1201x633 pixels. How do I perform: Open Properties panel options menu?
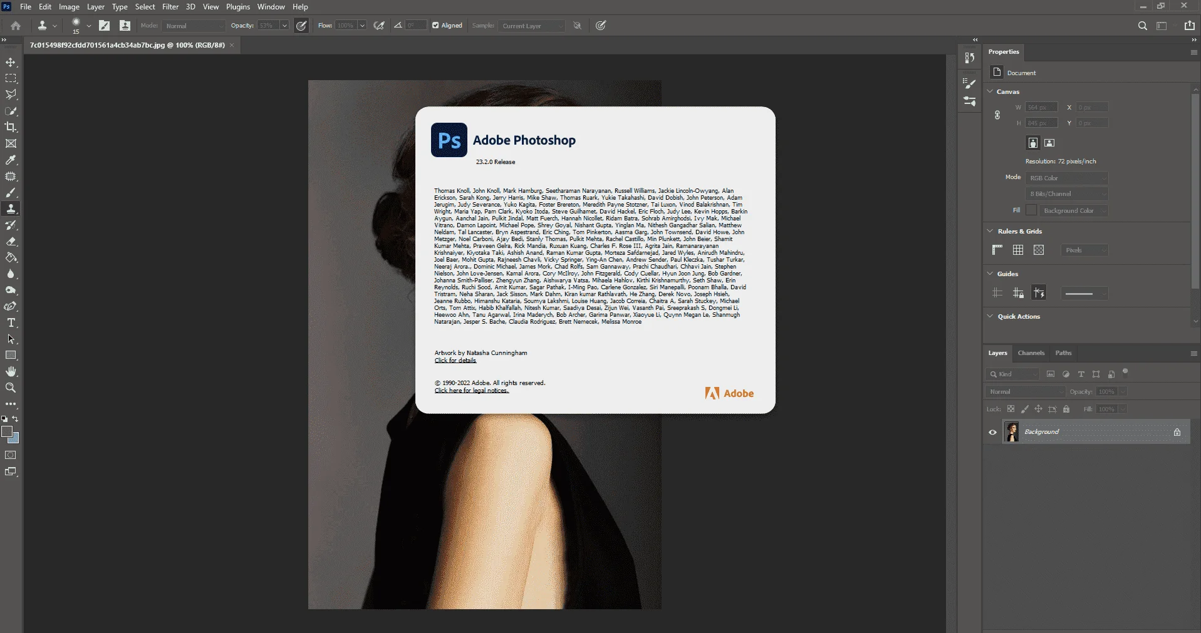coord(1193,52)
